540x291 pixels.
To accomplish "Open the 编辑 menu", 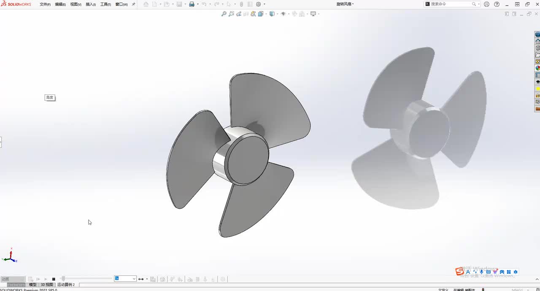I will point(60,4).
